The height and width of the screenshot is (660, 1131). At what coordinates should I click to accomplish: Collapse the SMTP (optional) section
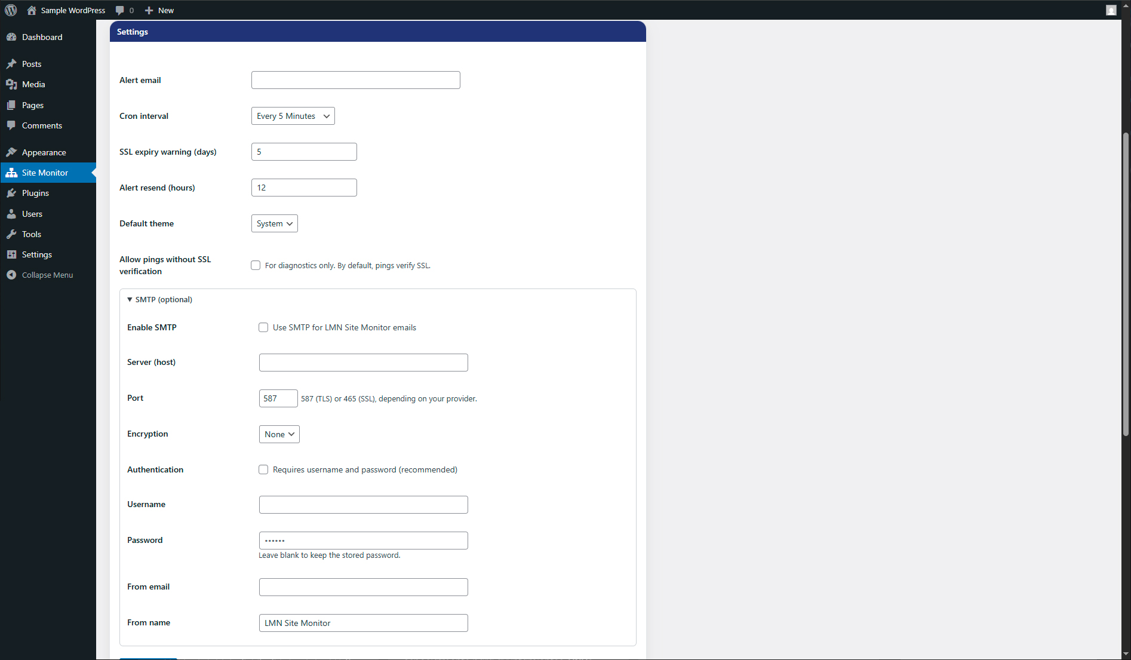coord(159,299)
